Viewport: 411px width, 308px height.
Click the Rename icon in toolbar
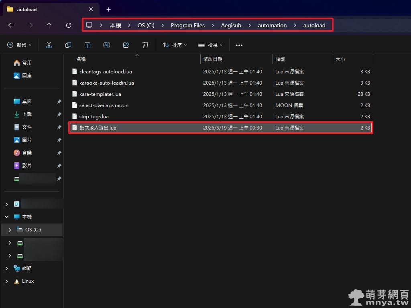(107, 45)
